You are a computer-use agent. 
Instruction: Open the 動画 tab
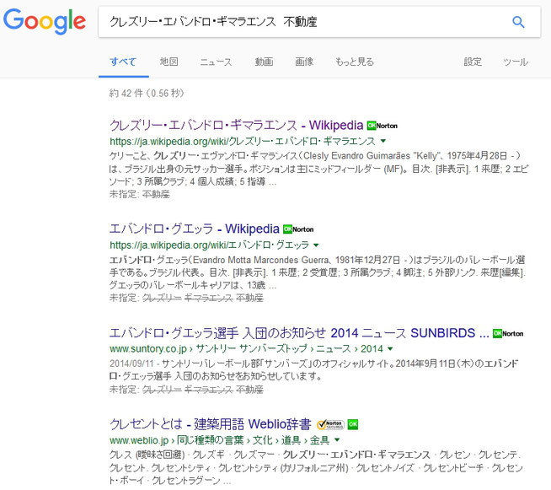[x=264, y=62]
